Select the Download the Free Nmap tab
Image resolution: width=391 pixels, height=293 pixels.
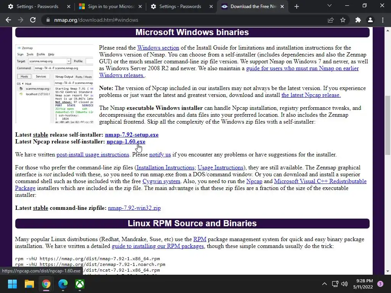click(252, 7)
